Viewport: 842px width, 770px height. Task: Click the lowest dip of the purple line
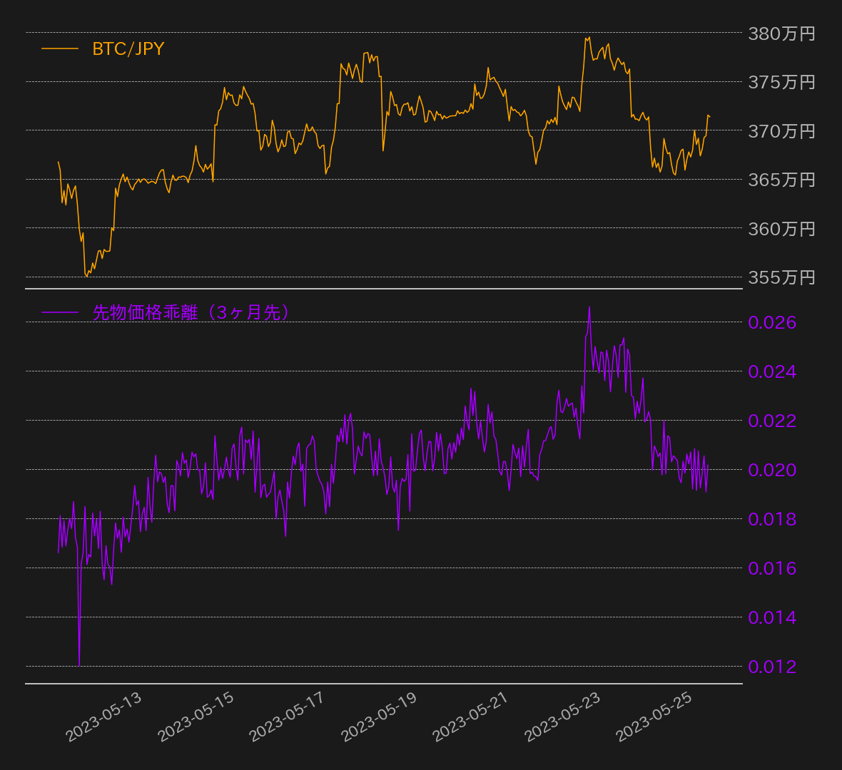coord(79,664)
